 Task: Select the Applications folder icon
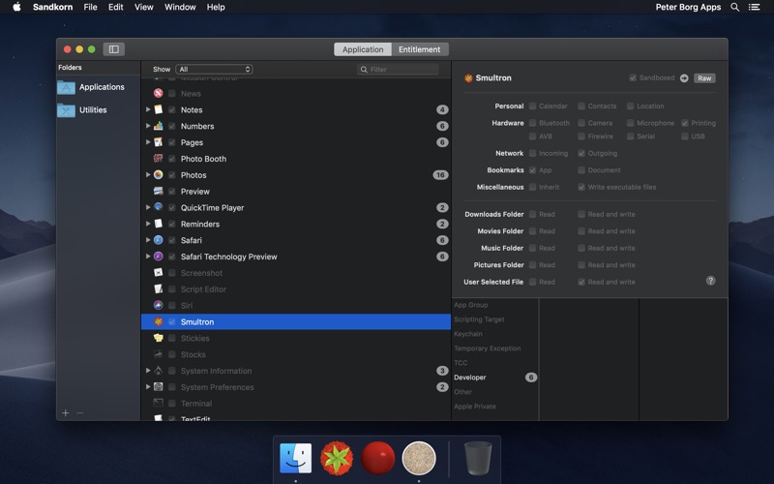coord(66,87)
